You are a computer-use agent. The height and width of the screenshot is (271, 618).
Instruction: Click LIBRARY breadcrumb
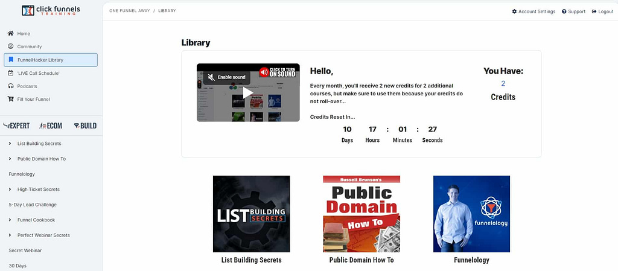click(x=167, y=11)
